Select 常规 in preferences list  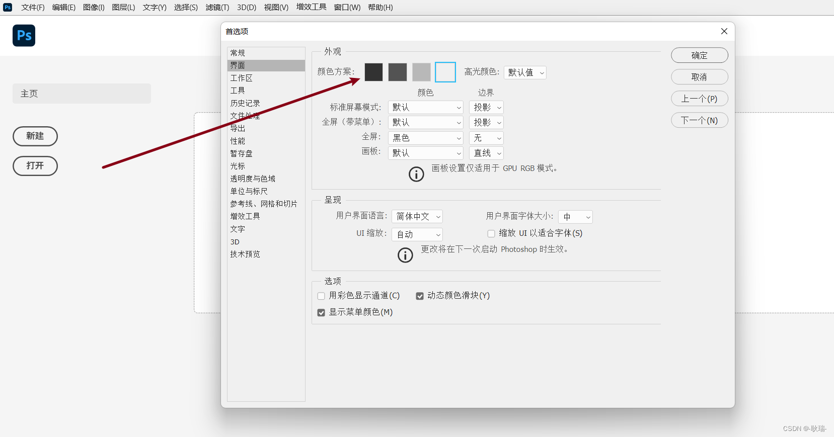(266, 53)
